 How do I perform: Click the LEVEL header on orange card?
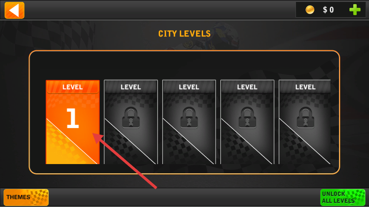coord(73,87)
